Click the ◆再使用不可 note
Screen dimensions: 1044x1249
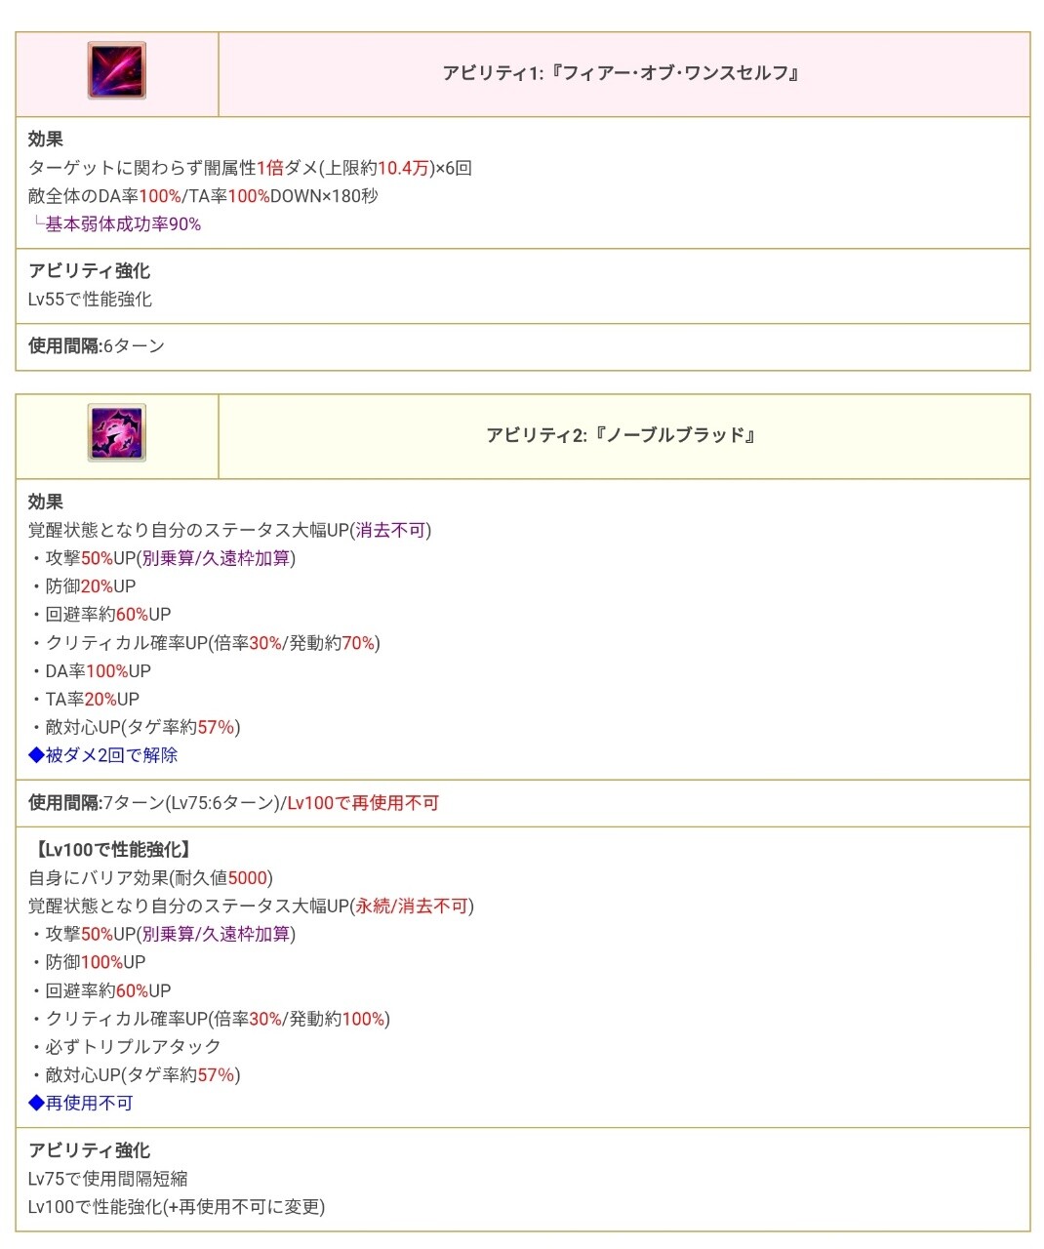click(x=81, y=1103)
